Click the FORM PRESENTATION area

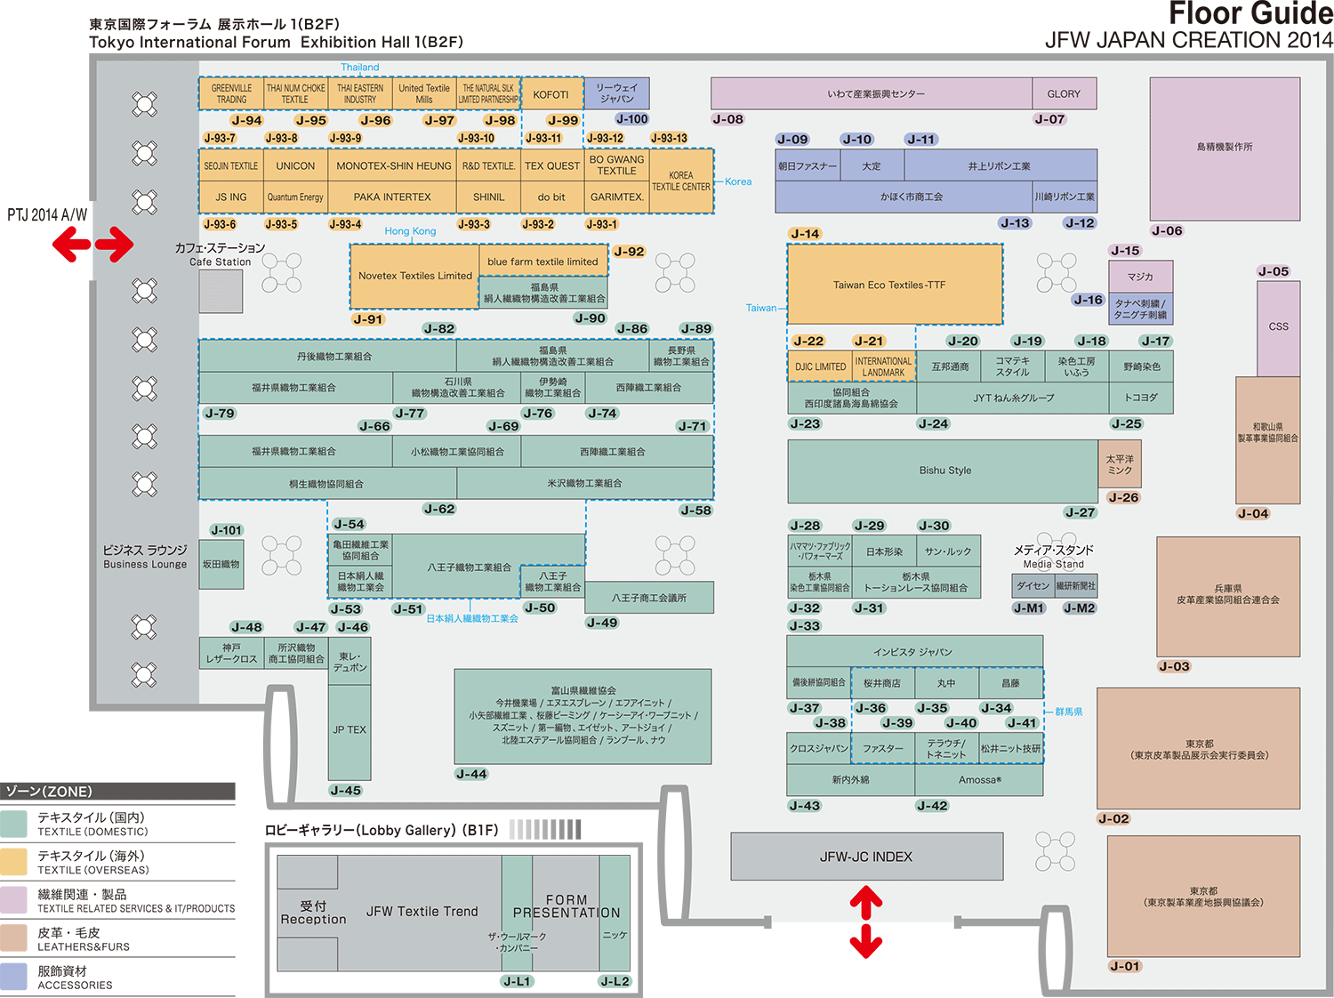[567, 907]
